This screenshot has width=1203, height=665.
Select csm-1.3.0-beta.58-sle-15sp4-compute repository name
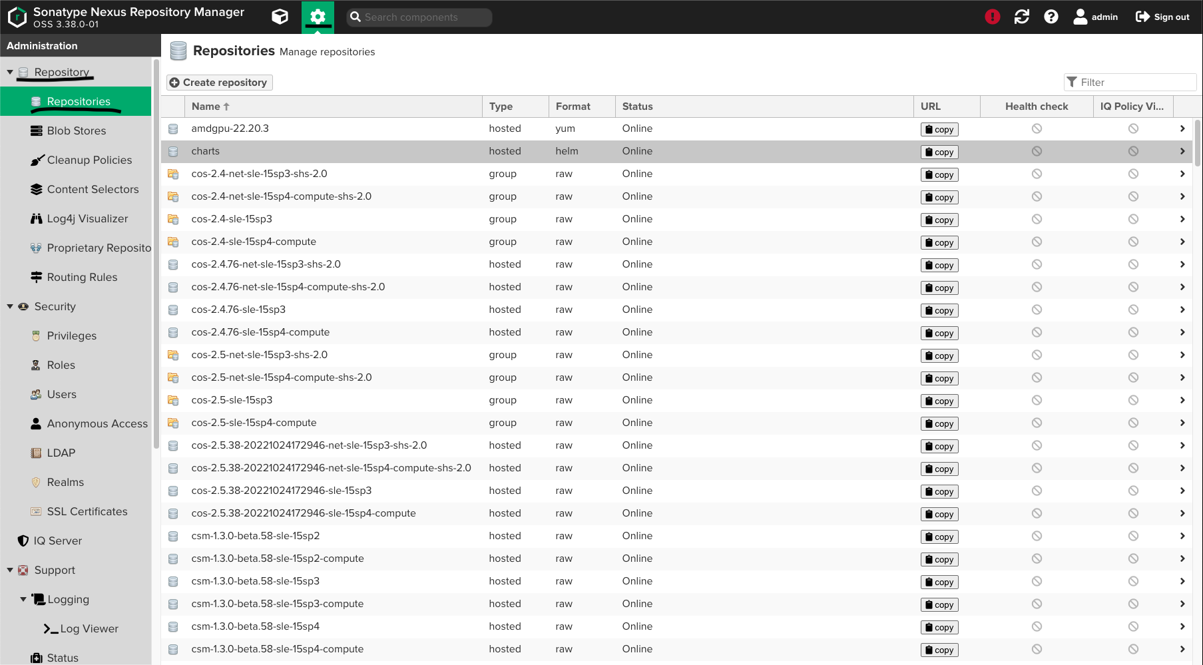point(278,649)
